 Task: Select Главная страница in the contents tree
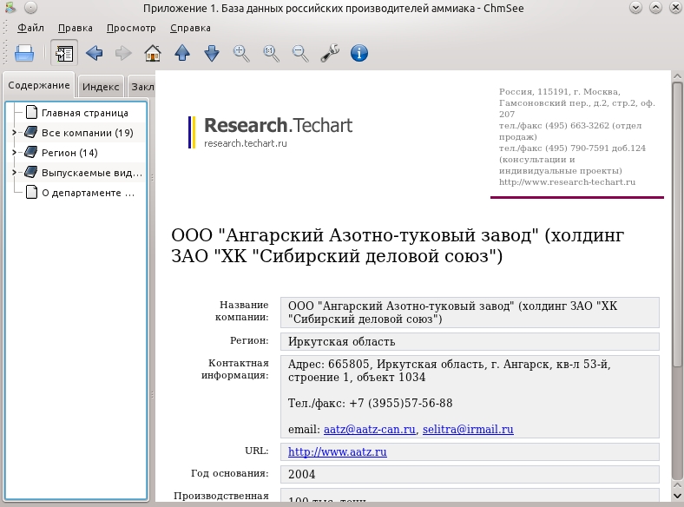click(84, 113)
